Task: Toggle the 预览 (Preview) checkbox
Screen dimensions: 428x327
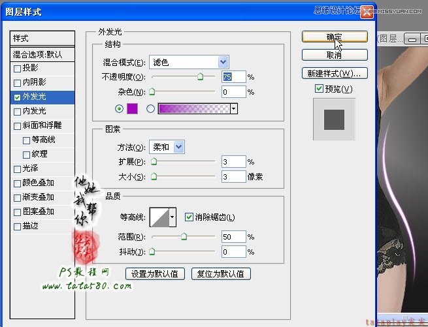Action: click(x=319, y=89)
